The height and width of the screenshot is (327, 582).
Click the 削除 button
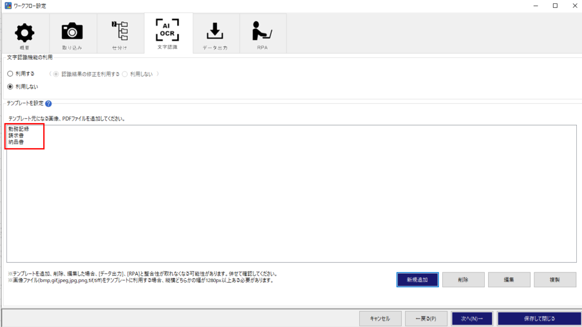[x=463, y=279]
